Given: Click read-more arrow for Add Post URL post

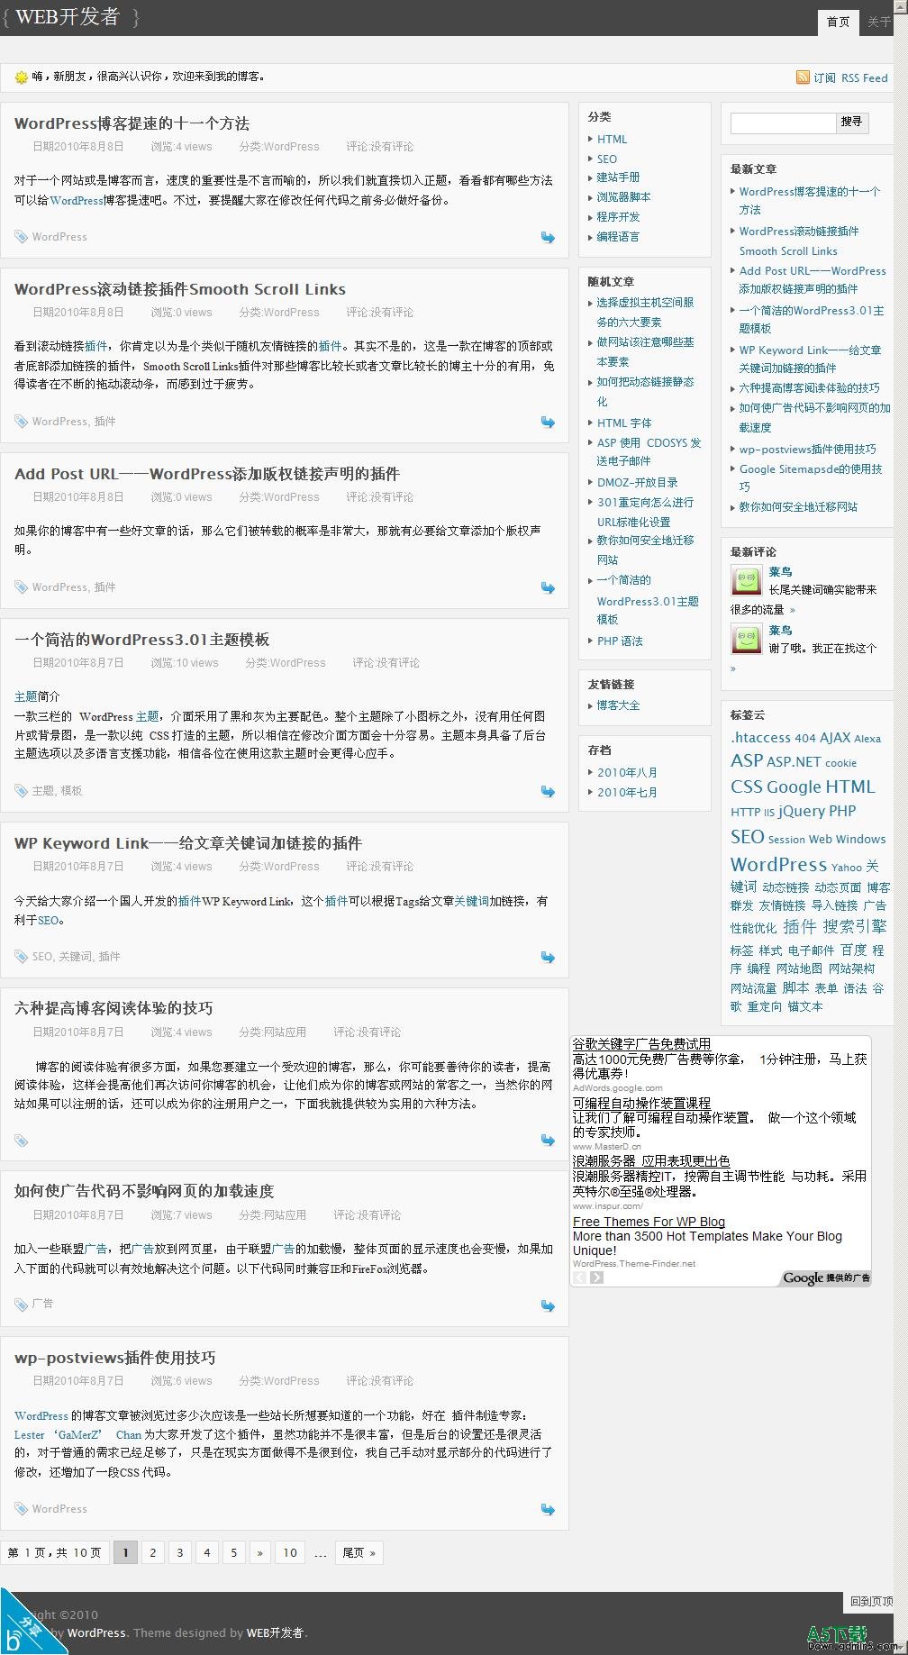Looking at the screenshot, I should [x=548, y=587].
